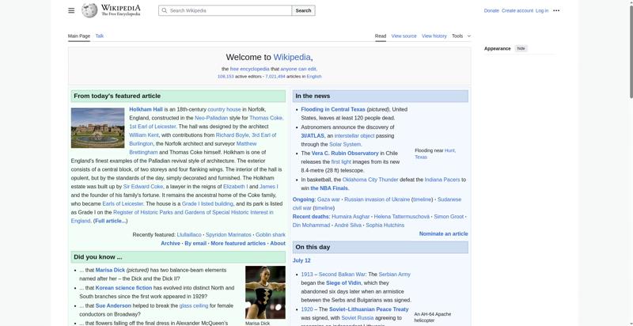Open the View source tab
Screen dimensions: 633x326
pos(404,36)
